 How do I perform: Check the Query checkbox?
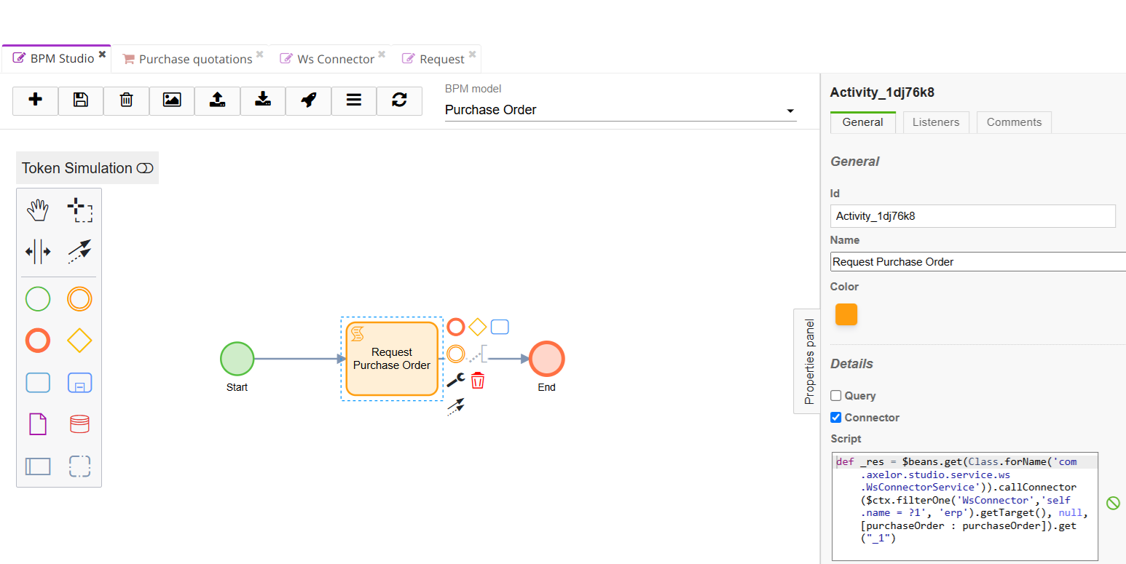pyautogui.click(x=836, y=396)
